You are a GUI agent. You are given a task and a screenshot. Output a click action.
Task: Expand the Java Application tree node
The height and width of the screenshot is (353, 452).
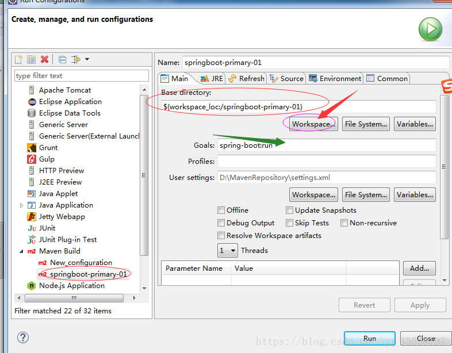point(22,205)
